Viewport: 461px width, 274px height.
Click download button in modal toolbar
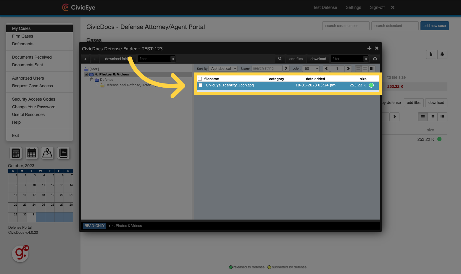point(318,59)
